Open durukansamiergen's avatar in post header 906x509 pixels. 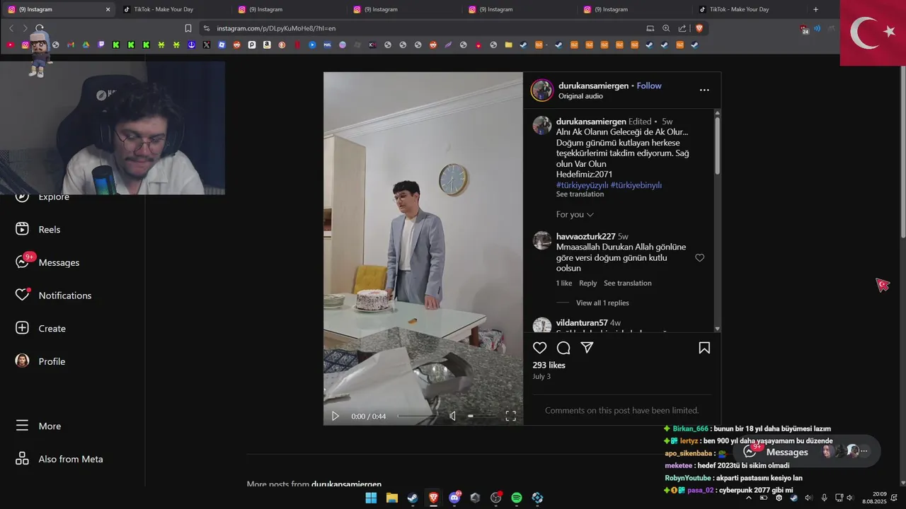(x=542, y=90)
